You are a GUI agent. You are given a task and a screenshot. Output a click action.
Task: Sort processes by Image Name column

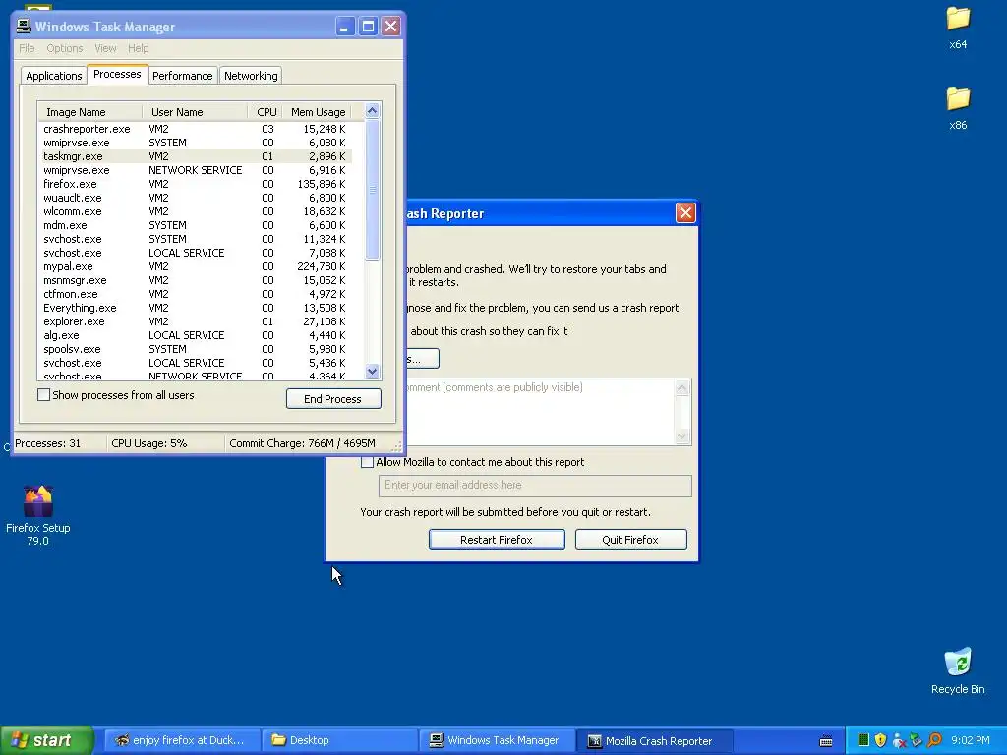click(x=89, y=112)
